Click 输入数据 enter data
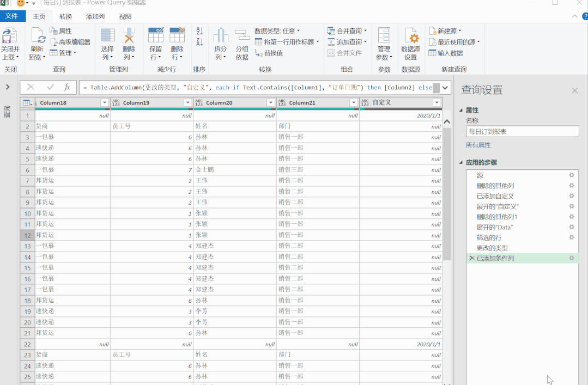This screenshot has width=588, height=385. click(x=446, y=53)
